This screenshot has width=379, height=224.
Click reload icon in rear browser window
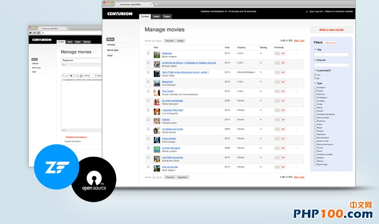[39, 32]
